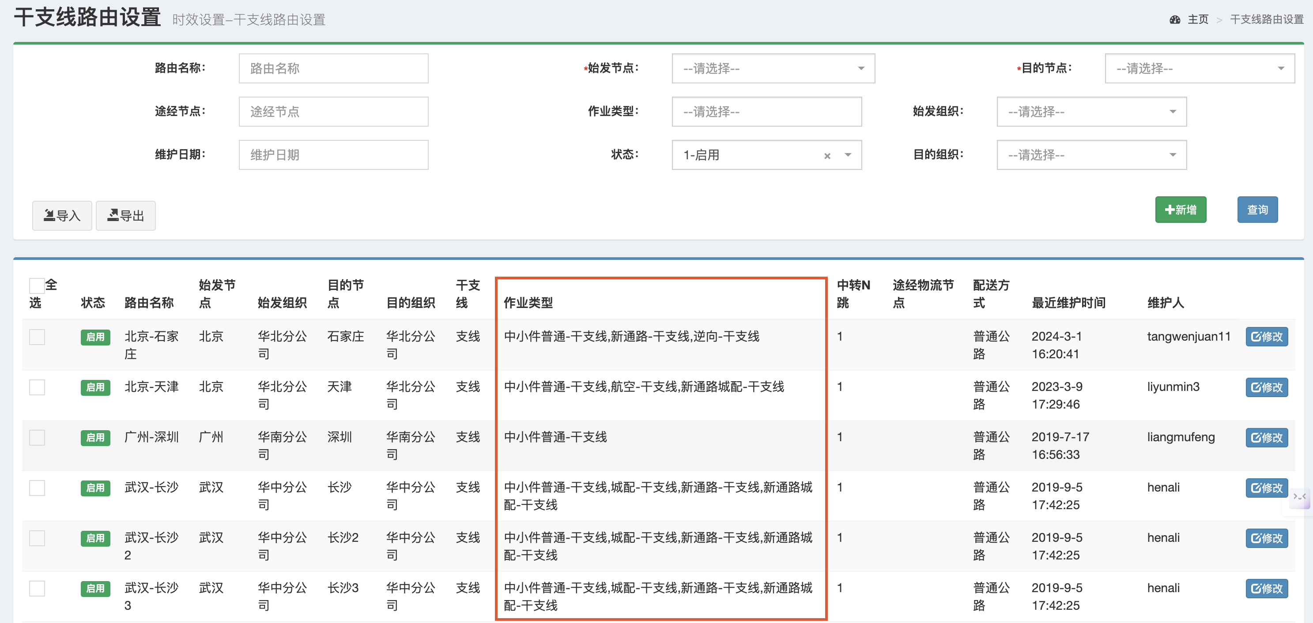Screen dimensions: 1313x623
Task: Click the dashboard icon beside 主页
Action: point(1175,20)
